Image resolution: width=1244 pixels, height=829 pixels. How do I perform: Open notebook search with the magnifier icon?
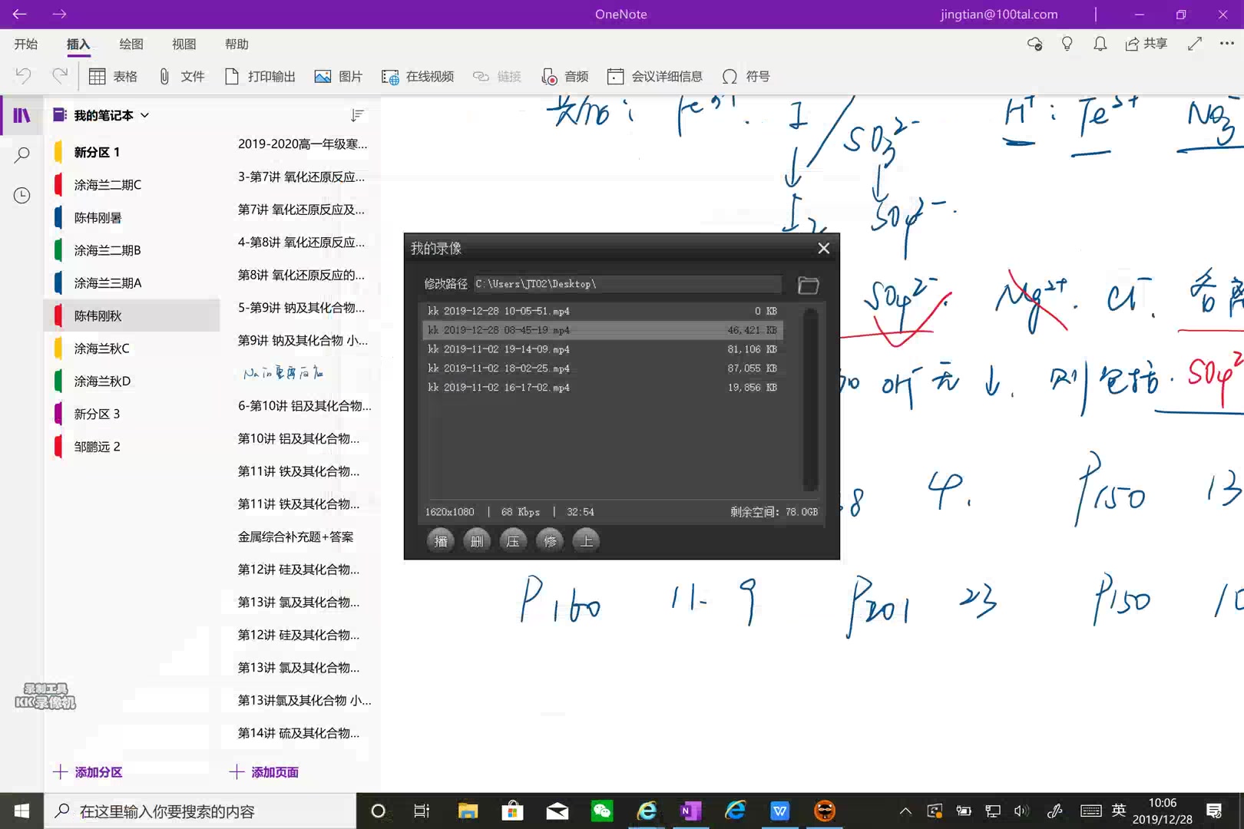[22, 154]
